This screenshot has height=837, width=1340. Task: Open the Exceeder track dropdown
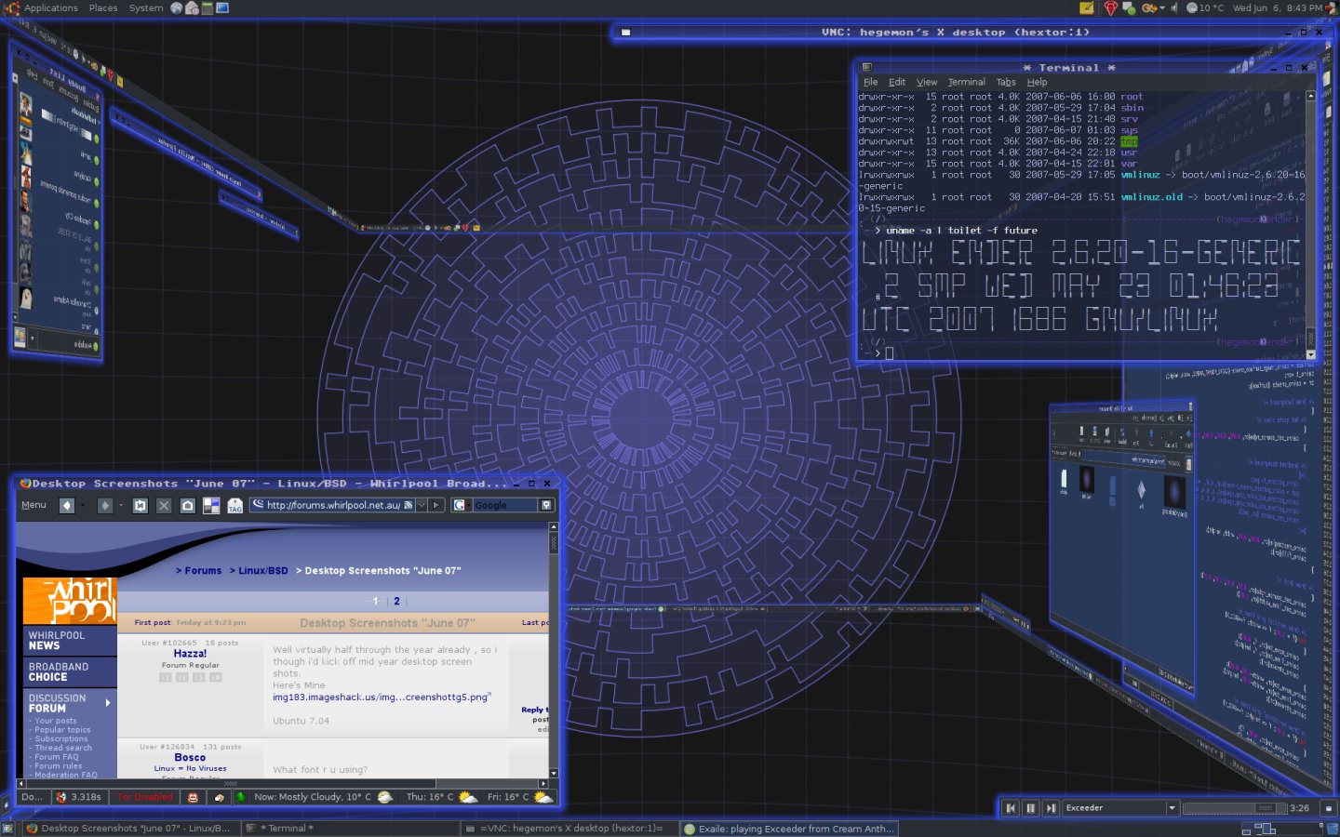tap(1172, 808)
